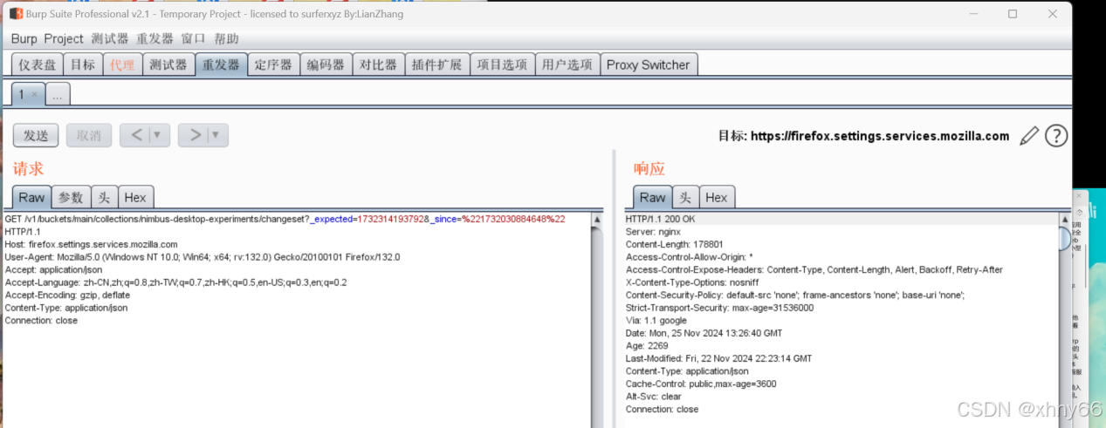Screen dimensions: 1106x428
Task: Go back with the left arrow history button
Action: [135, 135]
